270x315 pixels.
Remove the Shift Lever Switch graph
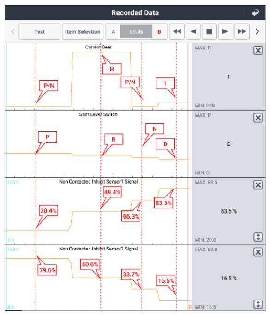pos(258,118)
